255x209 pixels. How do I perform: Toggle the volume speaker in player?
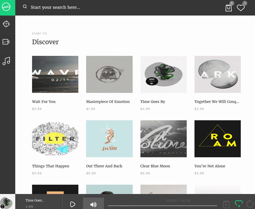coord(93,204)
